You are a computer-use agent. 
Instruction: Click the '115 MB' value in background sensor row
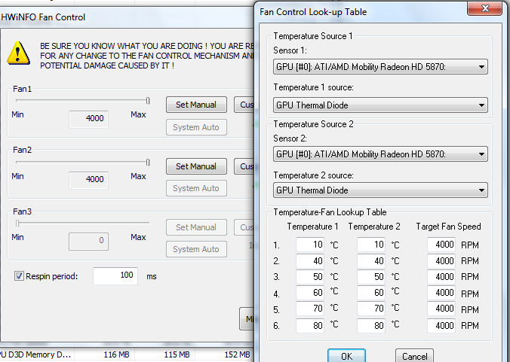177,354
